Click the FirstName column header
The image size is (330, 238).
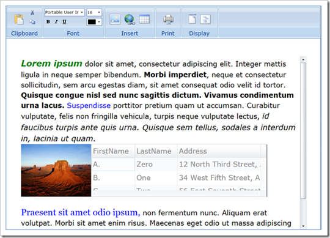(113, 151)
